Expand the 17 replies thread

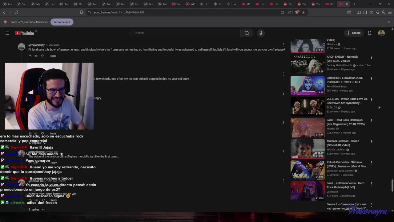(x=37, y=143)
